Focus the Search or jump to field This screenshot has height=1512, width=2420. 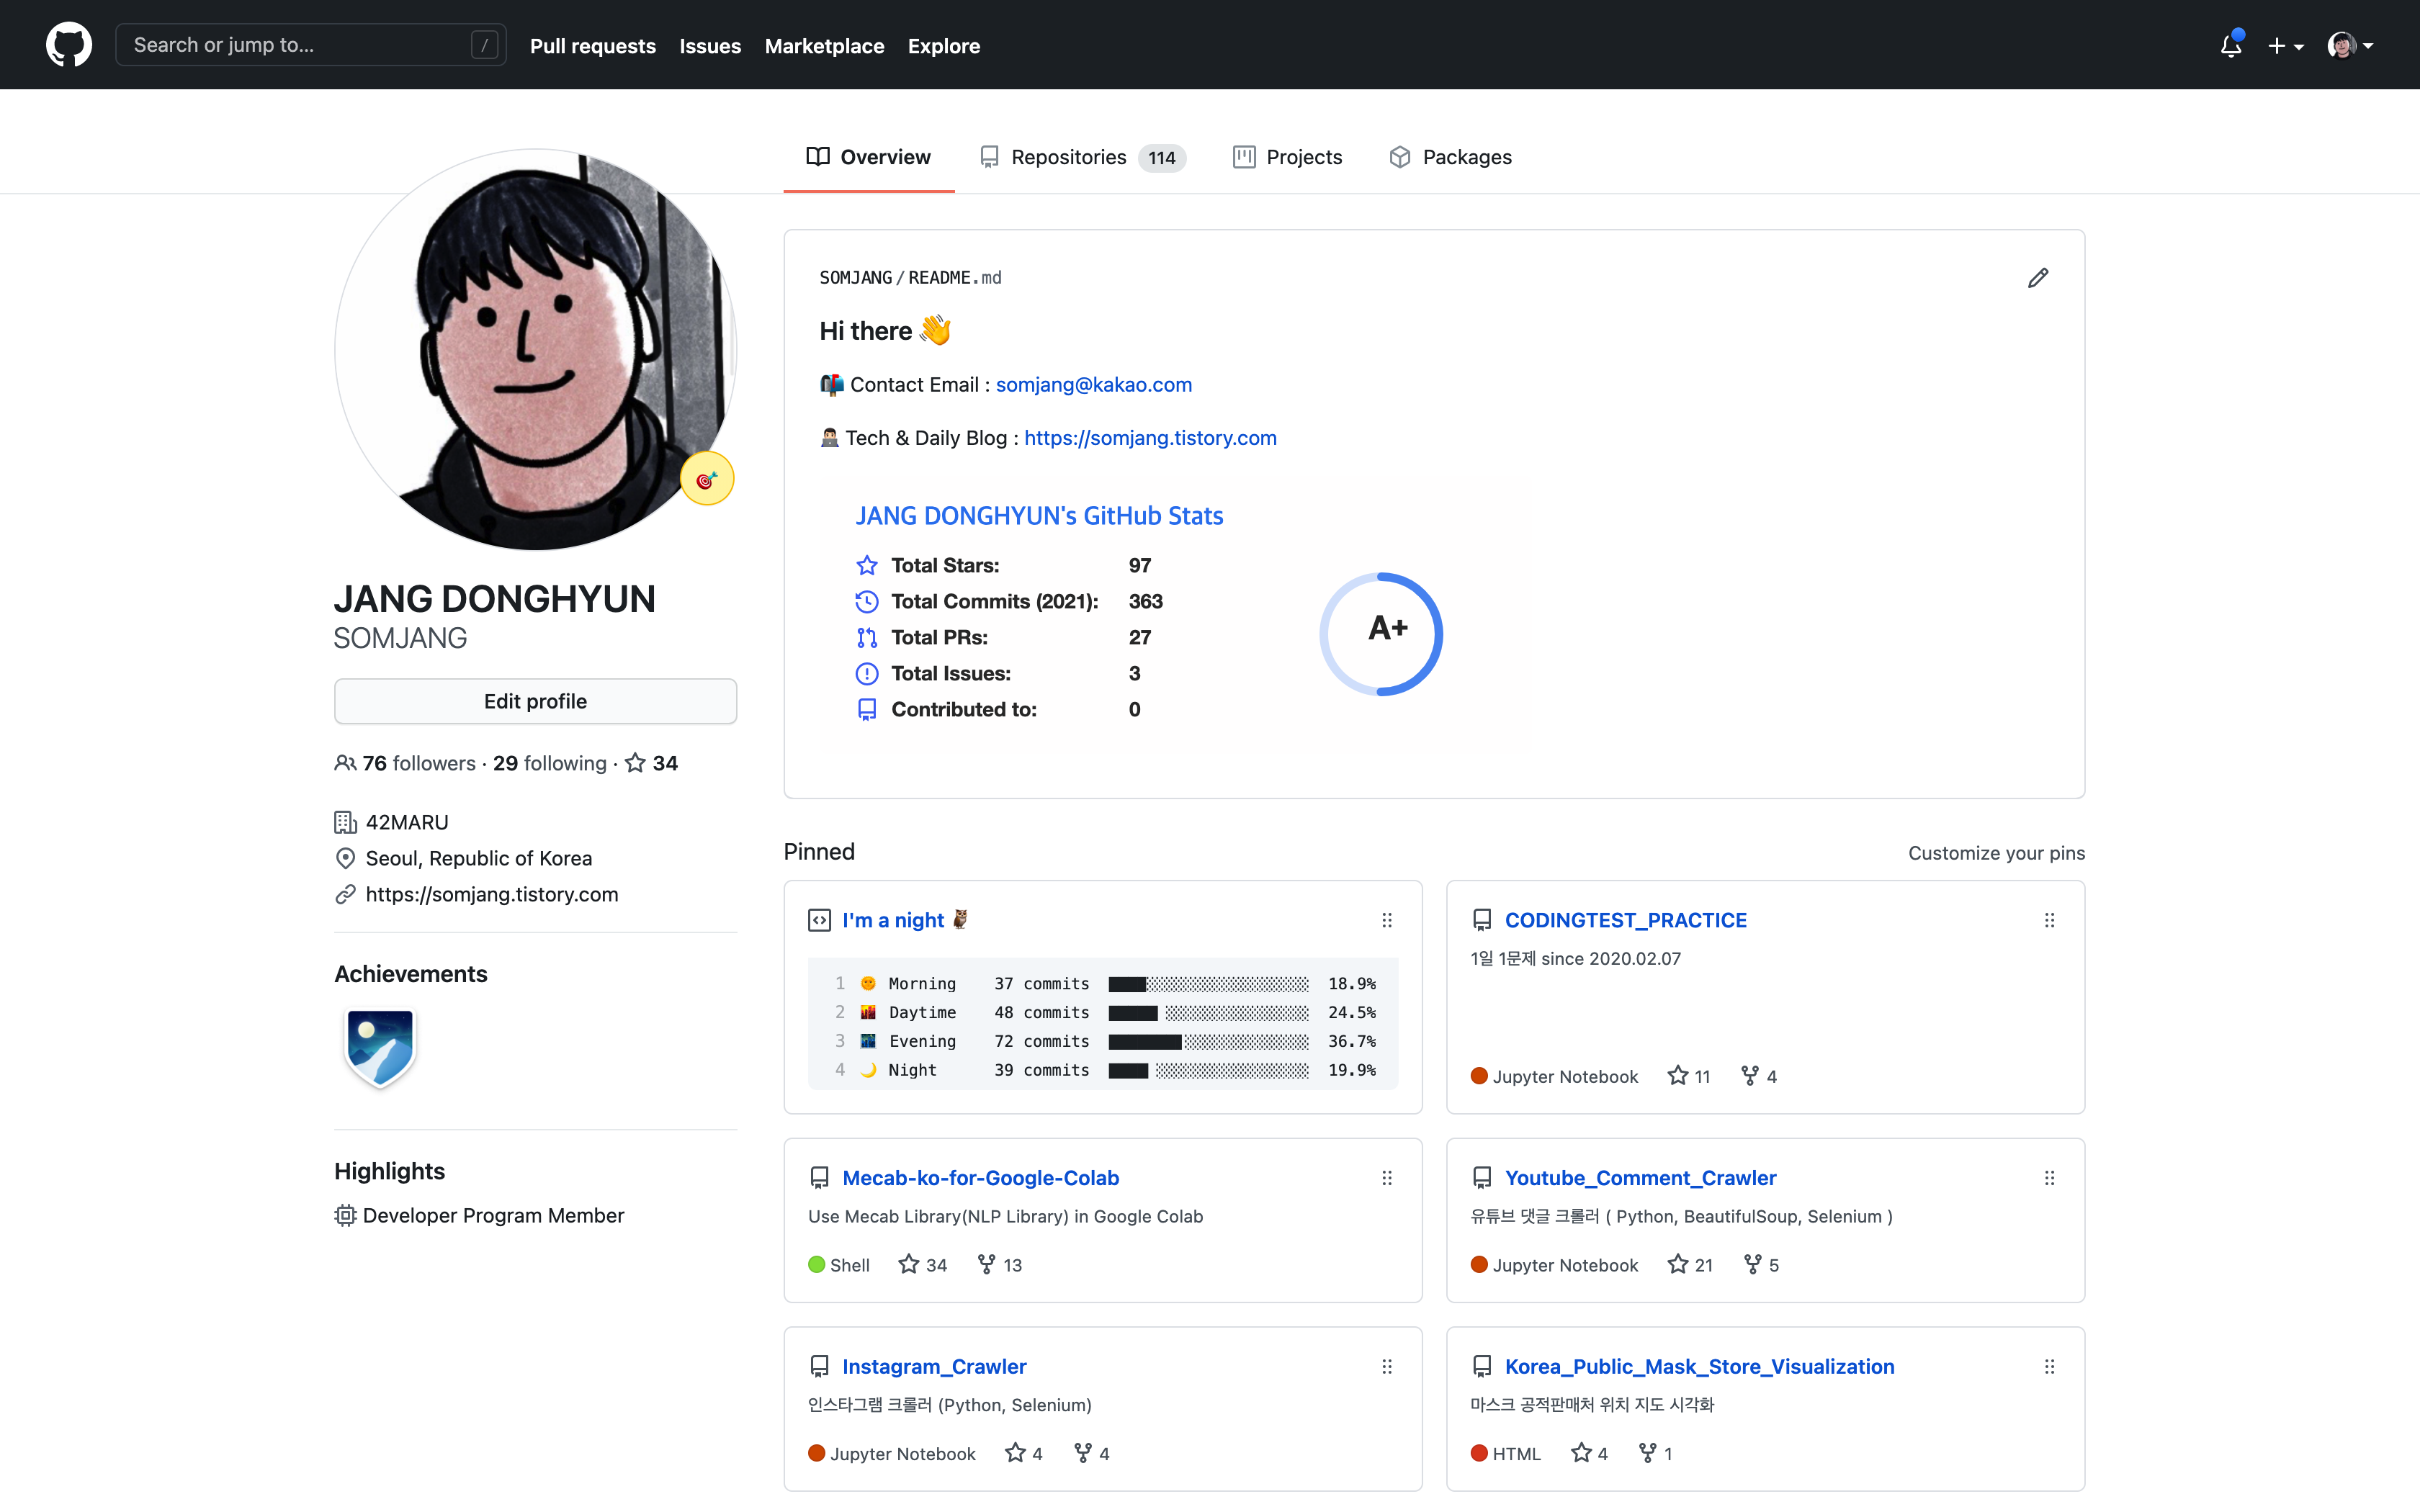pos(300,45)
